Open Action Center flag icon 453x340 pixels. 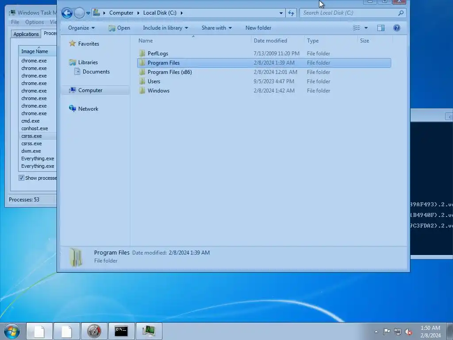pyautogui.click(x=387, y=332)
